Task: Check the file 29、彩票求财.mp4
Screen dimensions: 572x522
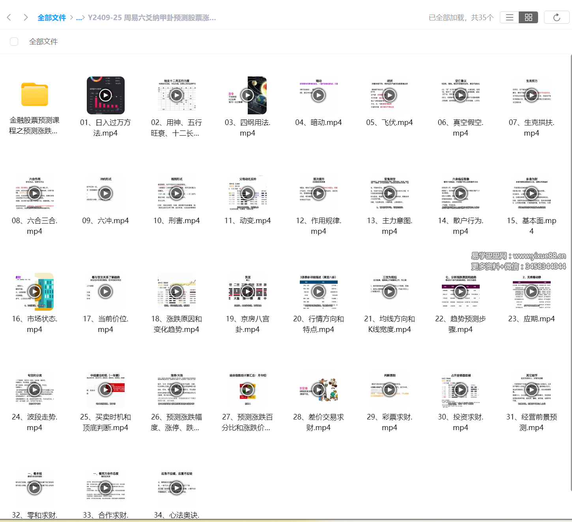Action: coord(389,390)
